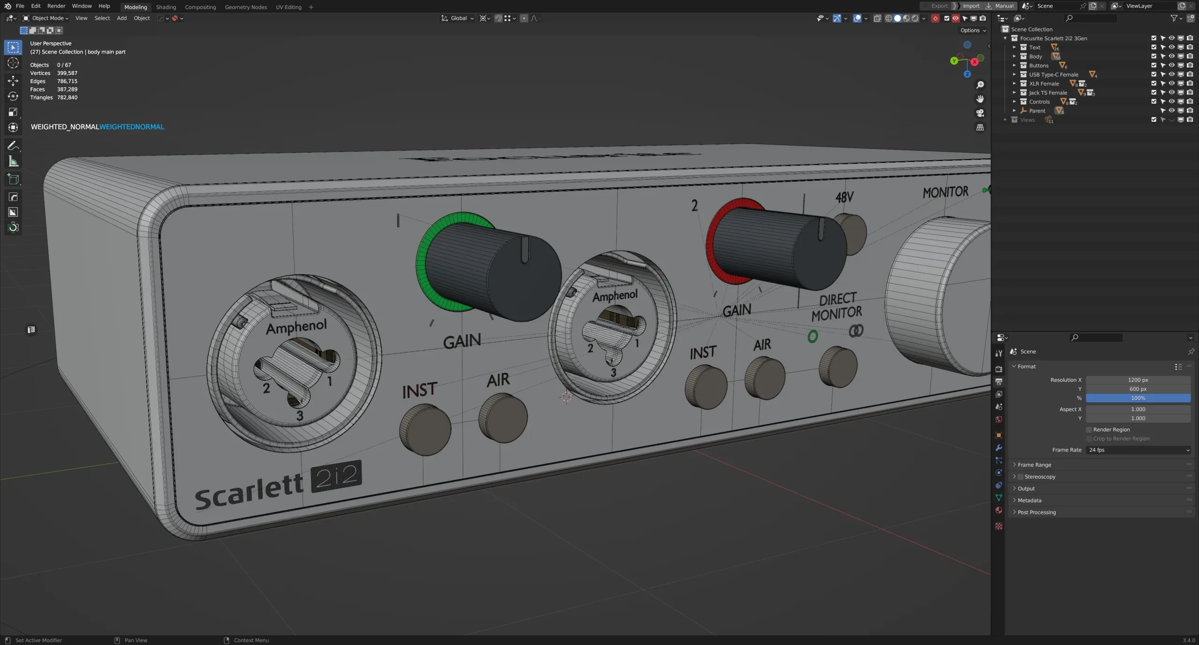Click the Manual button in top bar
This screenshot has width=1199, height=645.
pos(1004,6)
